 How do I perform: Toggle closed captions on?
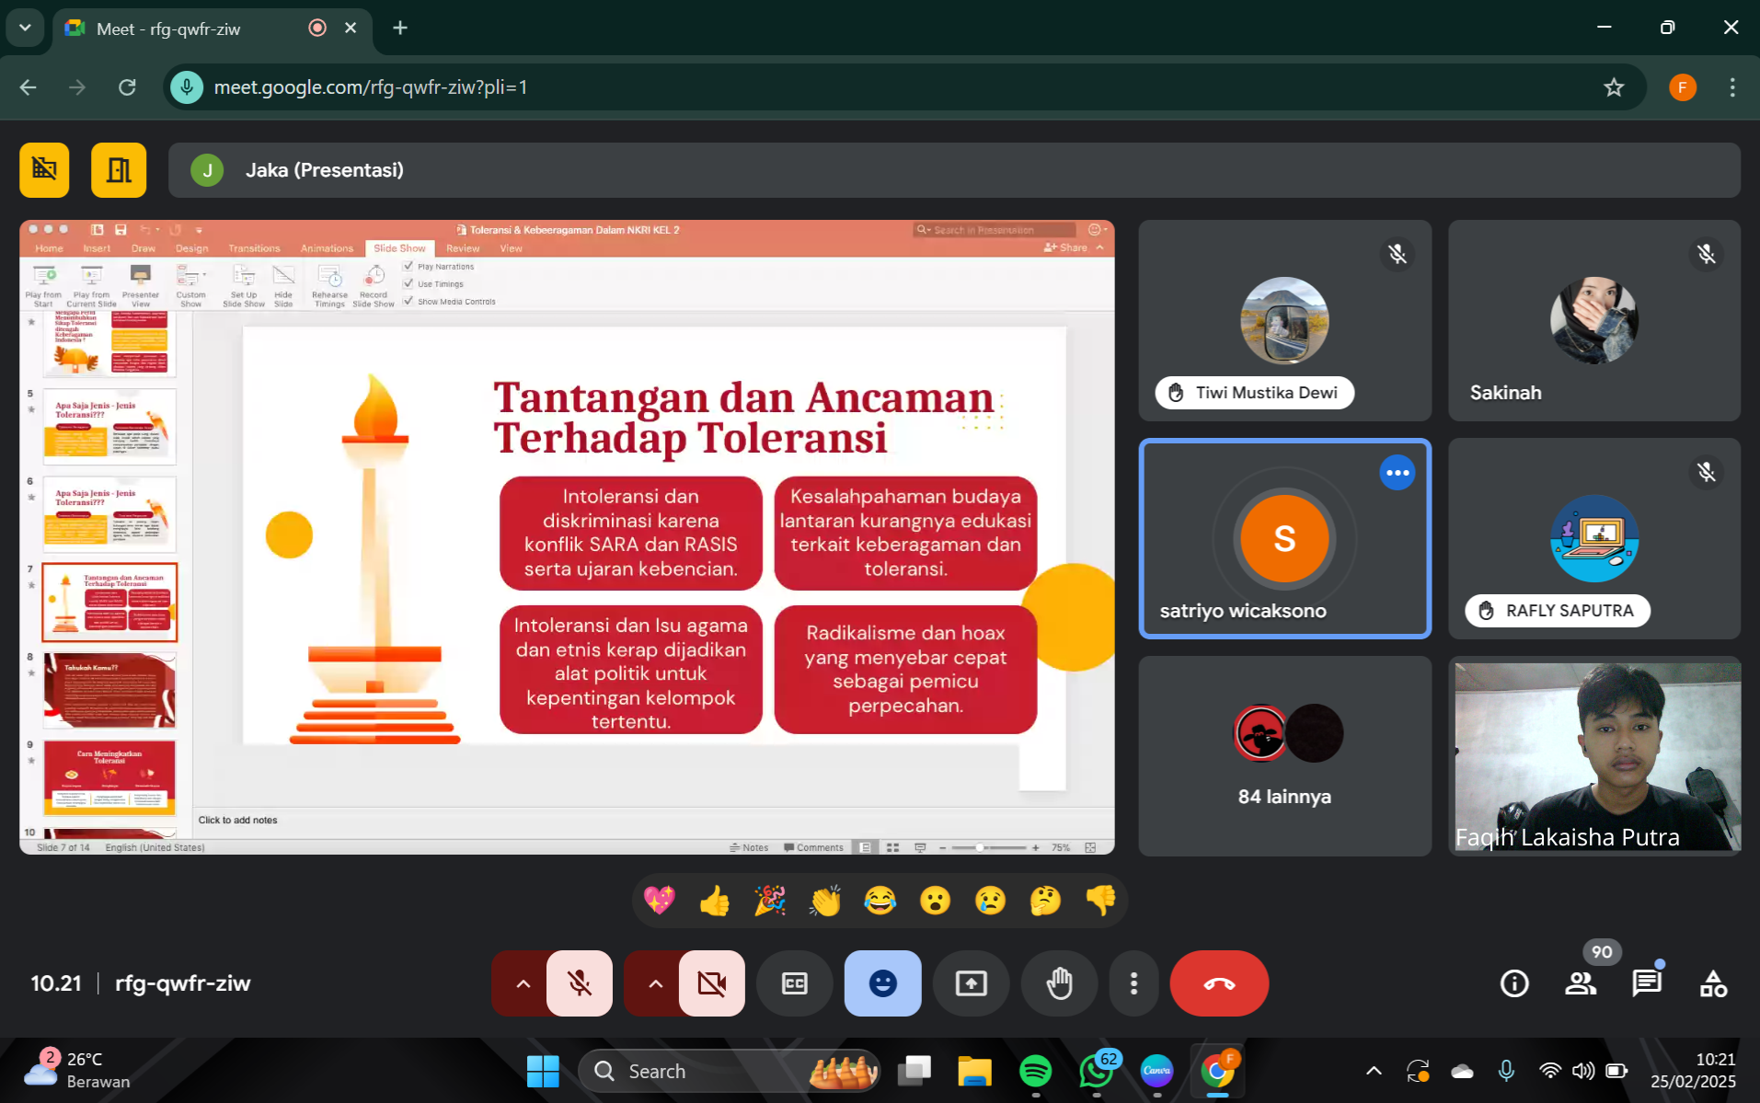click(794, 983)
